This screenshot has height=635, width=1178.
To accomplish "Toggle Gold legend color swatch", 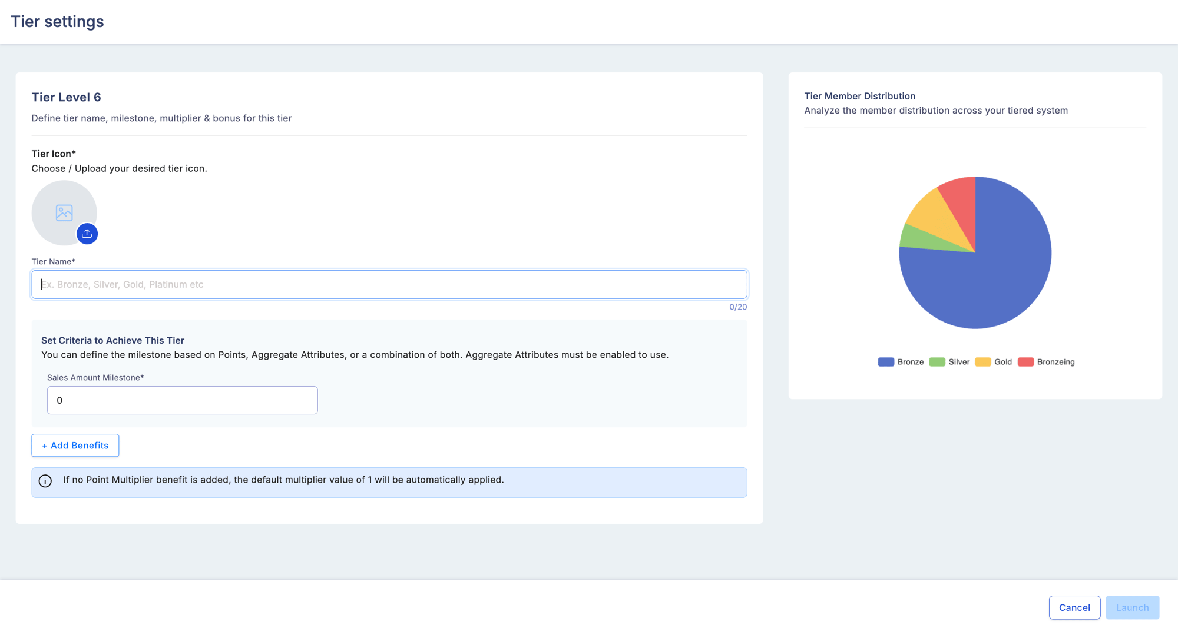I will (x=983, y=362).
